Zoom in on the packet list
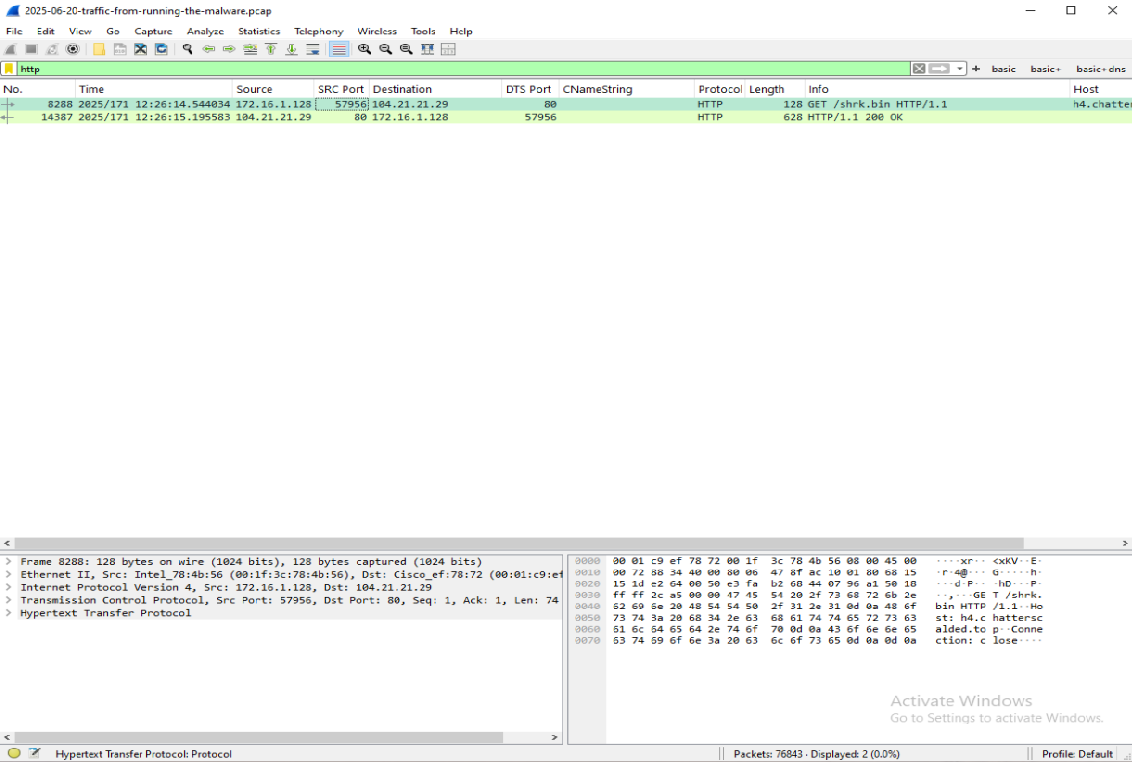The width and height of the screenshot is (1132, 762). click(x=365, y=49)
